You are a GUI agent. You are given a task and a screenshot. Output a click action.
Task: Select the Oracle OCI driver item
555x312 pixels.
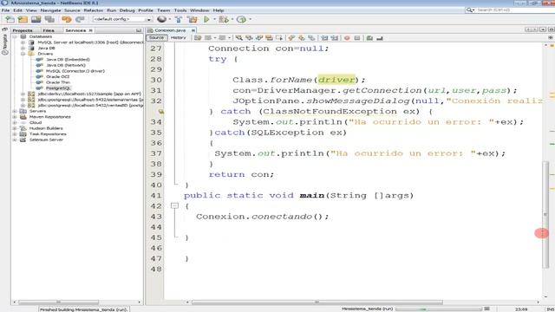(57, 76)
